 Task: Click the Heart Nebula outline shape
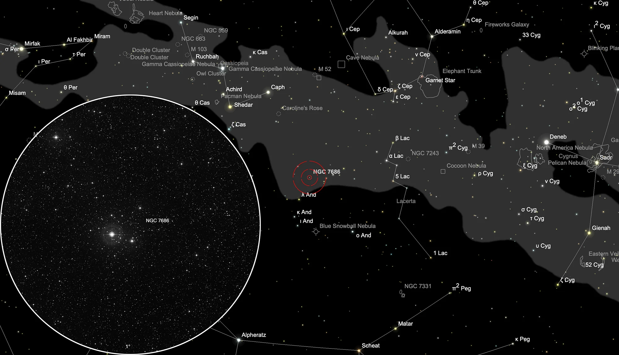136,15
